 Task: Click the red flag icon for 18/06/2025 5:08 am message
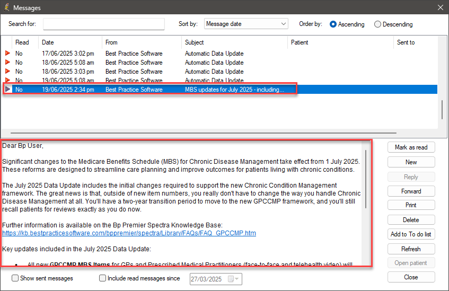(x=7, y=62)
